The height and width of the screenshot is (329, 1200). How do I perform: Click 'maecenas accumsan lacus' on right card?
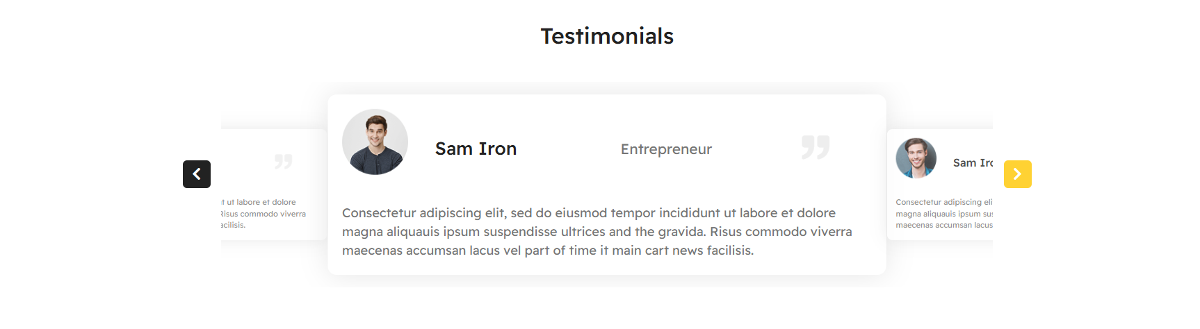point(944,225)
